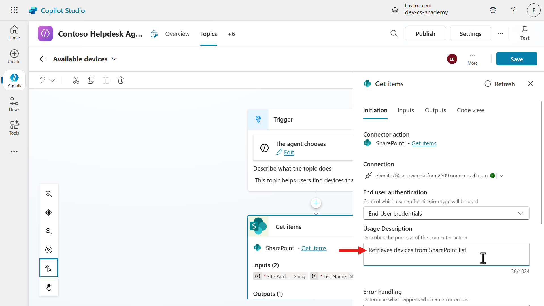Click the zoom out canvas icon
Screen dimensions: 544x306
[49, 231]
